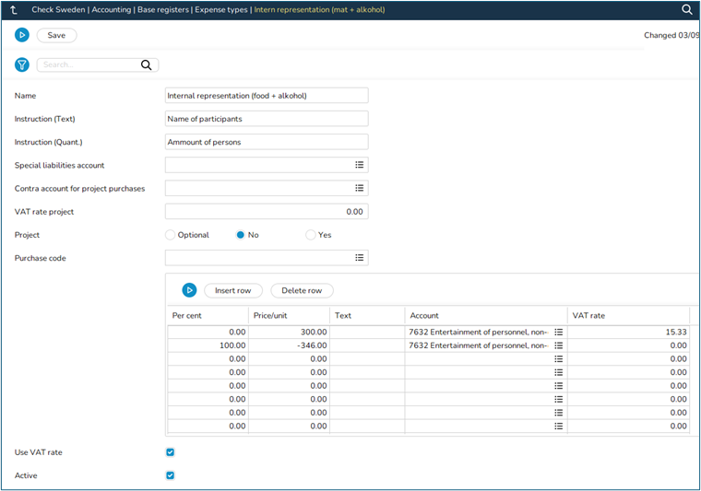Open the magnifier search icon in top bar

point(686,9)
